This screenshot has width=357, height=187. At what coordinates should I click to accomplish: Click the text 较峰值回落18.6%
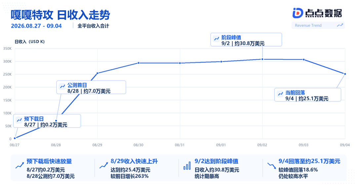tap(298, 170)
